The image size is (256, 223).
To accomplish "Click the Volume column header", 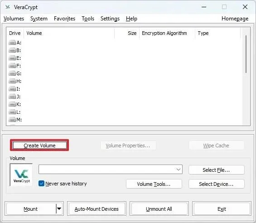I will pyautogui.click(x=69, y=33).
